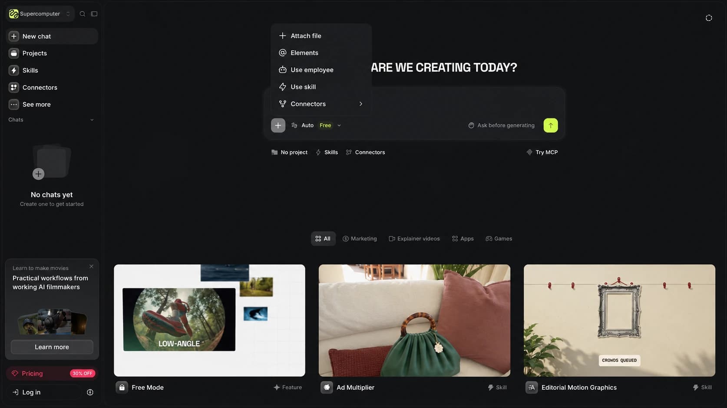The image size is (727, 408).
Task: Open the Free Mode thumbnail
Action: (209, 320)
